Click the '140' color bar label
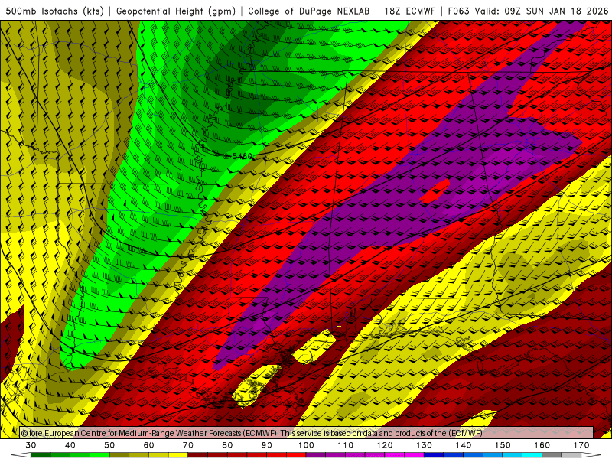612x459 pixels. point(464,445)
